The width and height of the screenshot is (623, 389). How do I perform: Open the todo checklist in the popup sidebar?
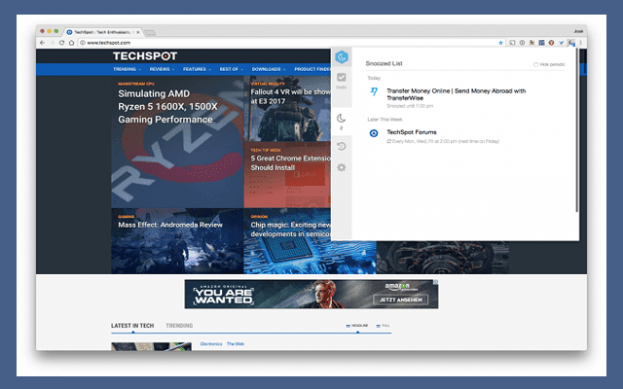coord(342,80)
